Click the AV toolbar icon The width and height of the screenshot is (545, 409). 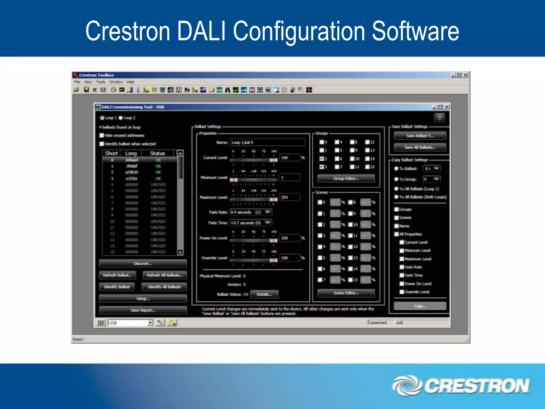pyautogui.click(x=252, y=90)
